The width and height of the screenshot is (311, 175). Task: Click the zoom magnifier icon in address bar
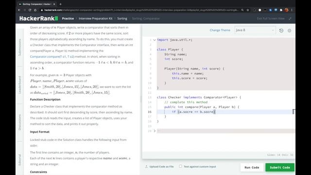click(242, 10)
